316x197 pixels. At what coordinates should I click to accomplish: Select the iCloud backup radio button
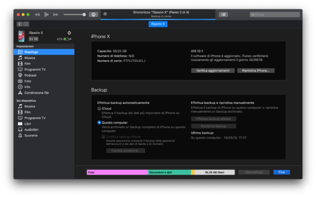(x=99, y=108)
